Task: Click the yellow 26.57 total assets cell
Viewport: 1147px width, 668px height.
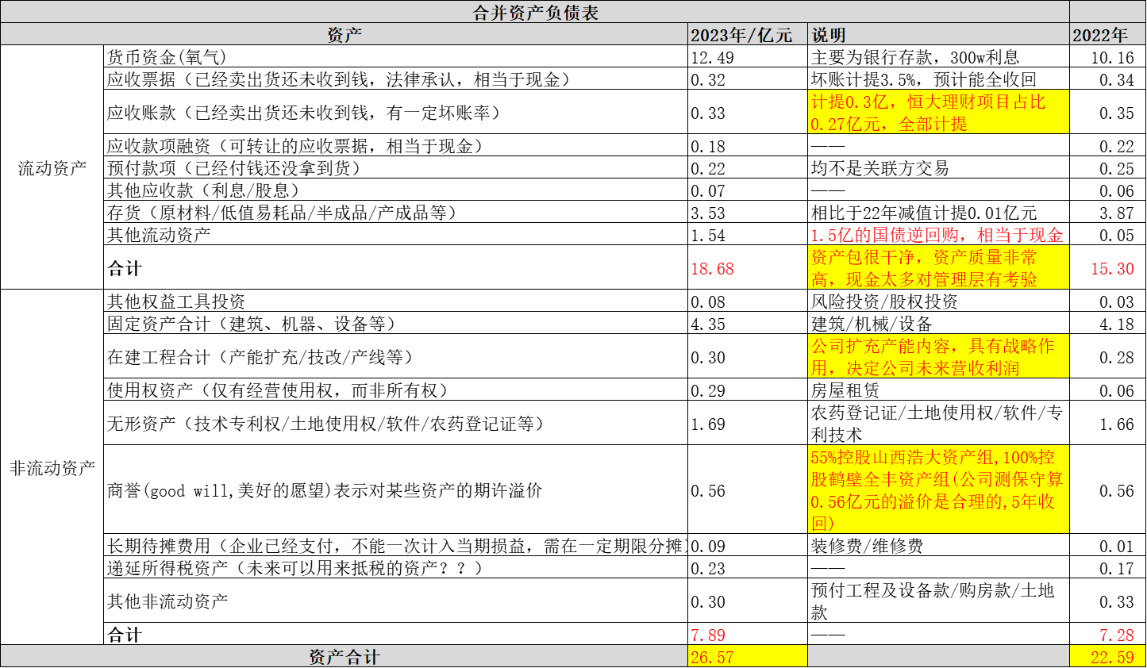Action: (x=746, y=657)
